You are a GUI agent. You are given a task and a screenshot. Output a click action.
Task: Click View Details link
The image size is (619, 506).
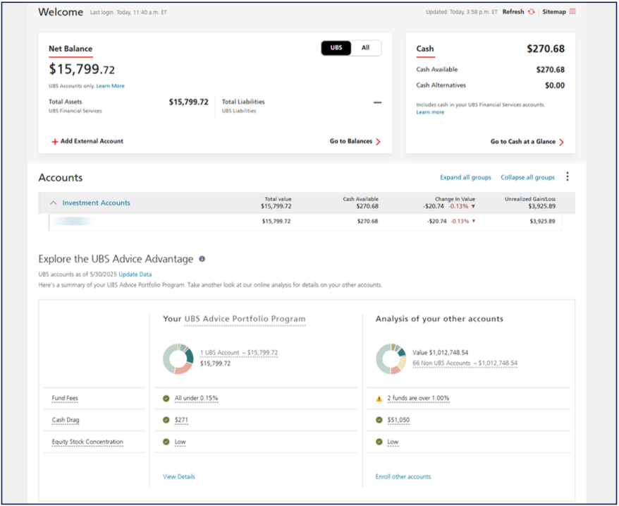[179, 477]
